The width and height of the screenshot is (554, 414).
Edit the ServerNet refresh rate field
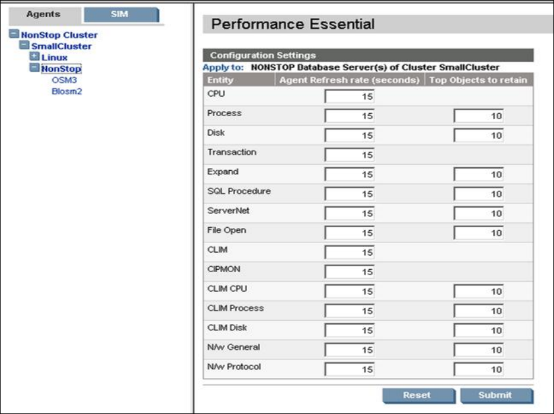[x=350, y=214]
